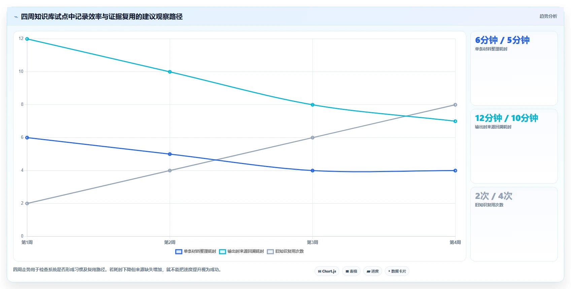Image resolution: width=571 pixels, height=289 pixels.
Task: Click the 第4周 x-axis label
Action: pyautogui.click(x=455, y=242)
